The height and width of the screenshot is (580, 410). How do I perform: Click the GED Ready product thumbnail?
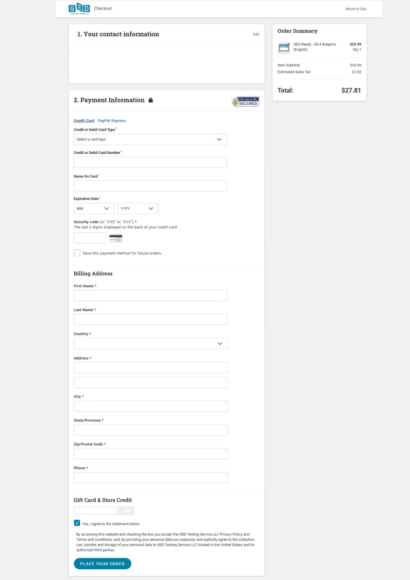click(284, 48)
